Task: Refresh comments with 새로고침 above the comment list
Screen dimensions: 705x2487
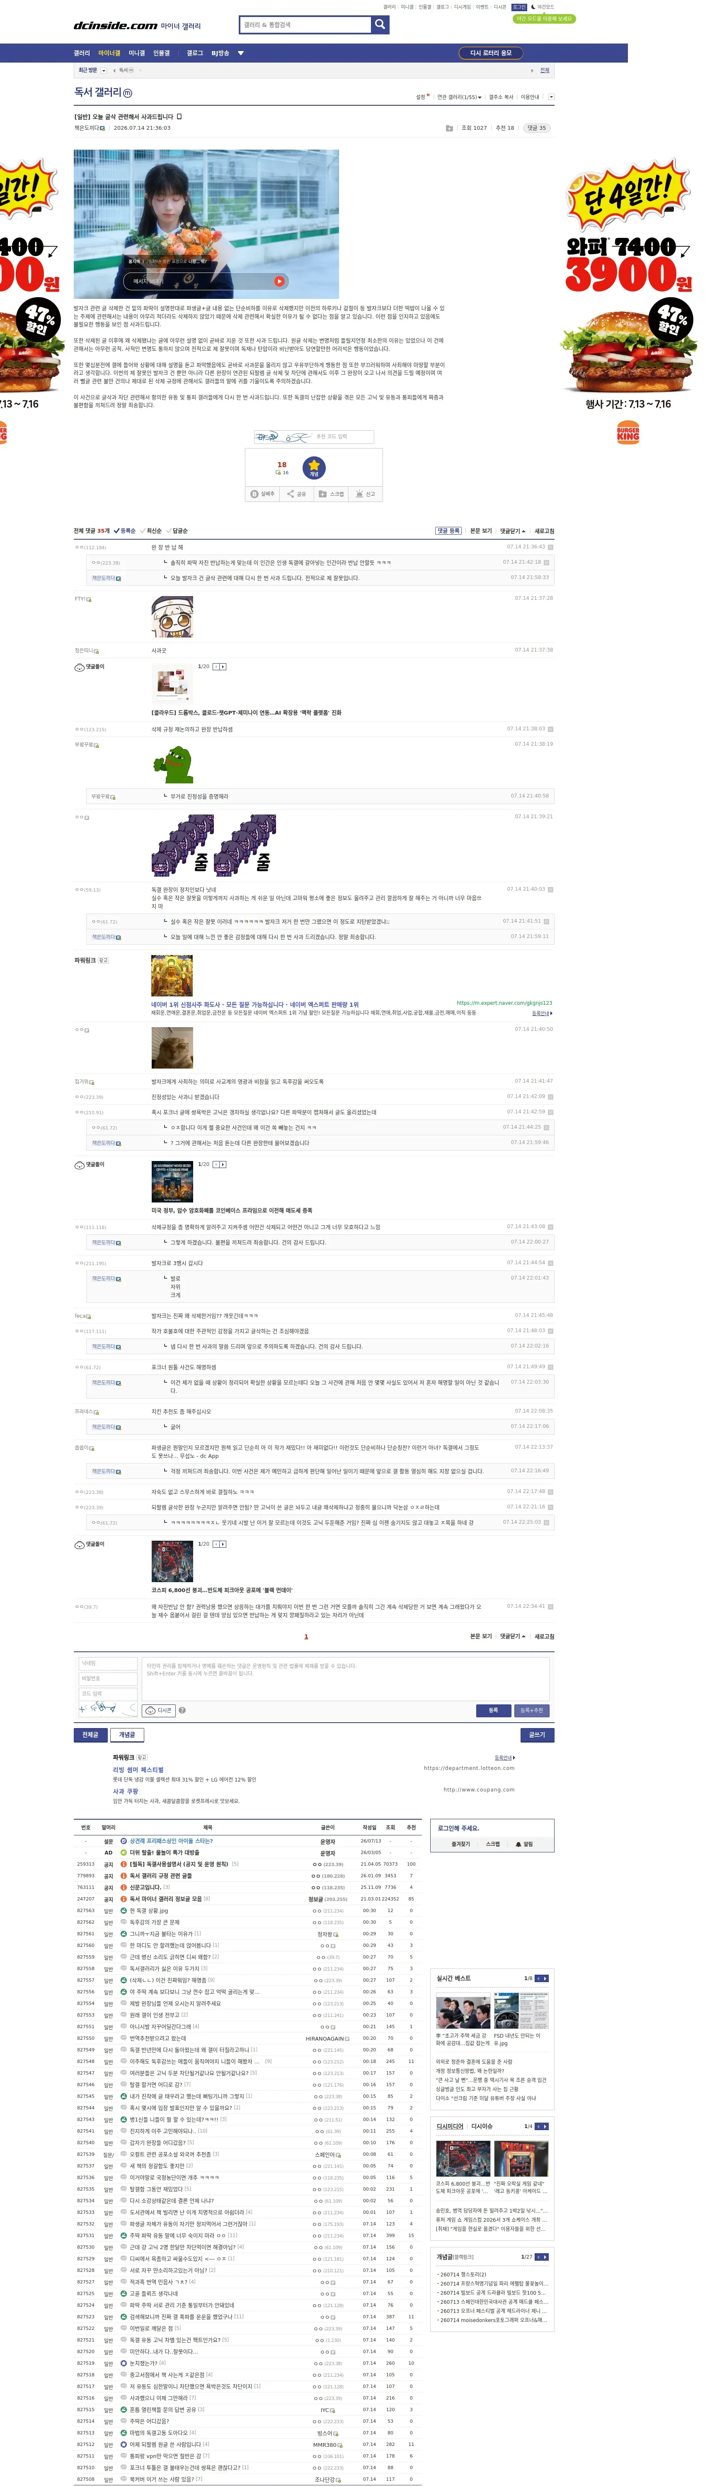Action: [545, 530]
